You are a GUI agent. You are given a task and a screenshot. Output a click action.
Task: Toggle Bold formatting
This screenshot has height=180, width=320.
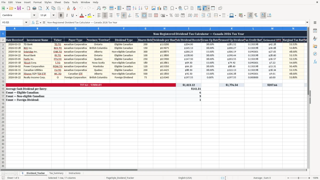tap(61, 15)
